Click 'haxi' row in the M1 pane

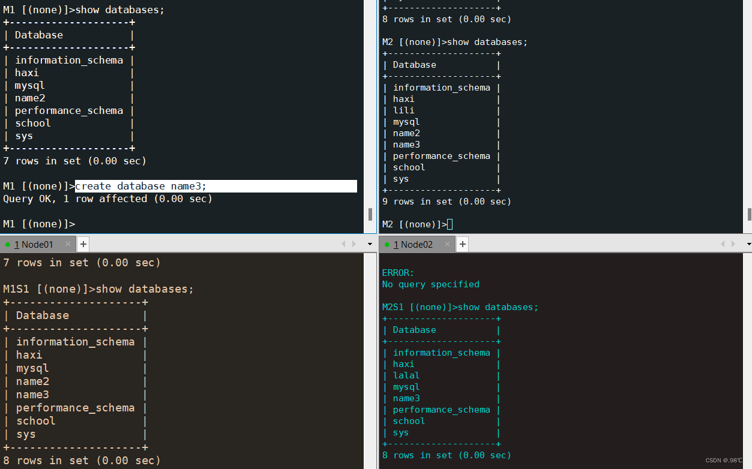(x=27, y=73)
